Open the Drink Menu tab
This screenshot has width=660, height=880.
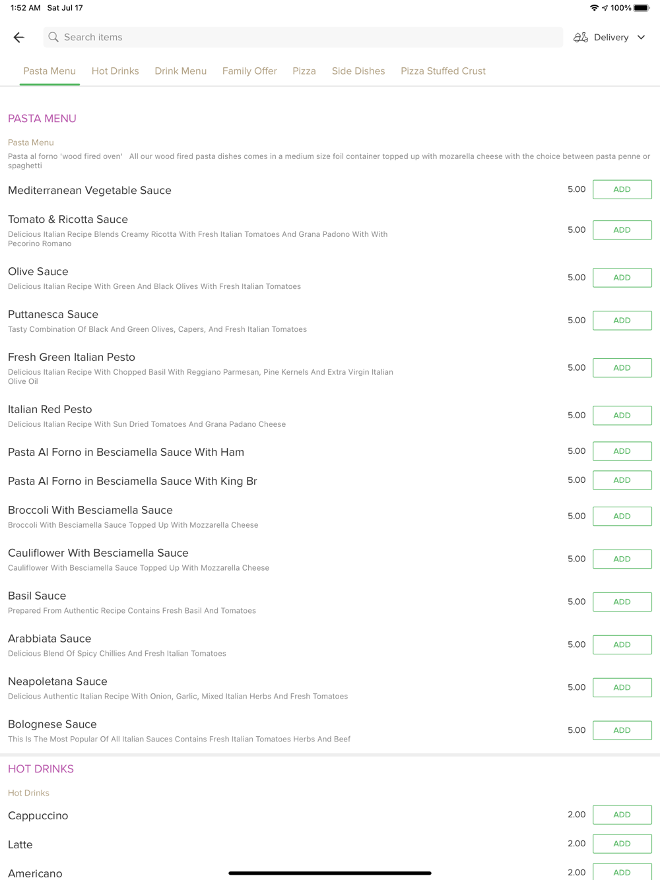click(x=180, y=71)
